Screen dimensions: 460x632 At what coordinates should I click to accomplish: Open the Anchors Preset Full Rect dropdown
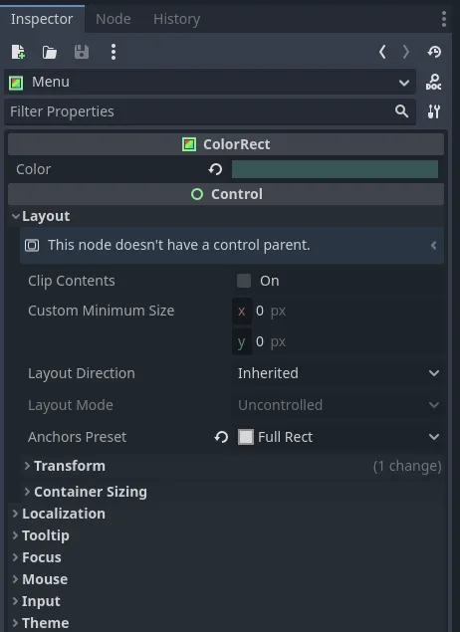[339, 437]
